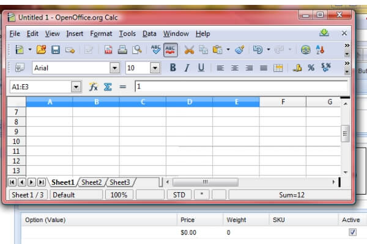Viewport: 367px width, 244px height.
Task: Expand the standard toolbar overflow chevron
Action: tap(347, 45)
